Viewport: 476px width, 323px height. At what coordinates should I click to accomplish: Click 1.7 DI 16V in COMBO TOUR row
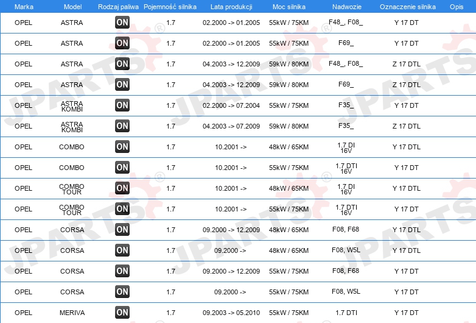click(x=346, y=189)
